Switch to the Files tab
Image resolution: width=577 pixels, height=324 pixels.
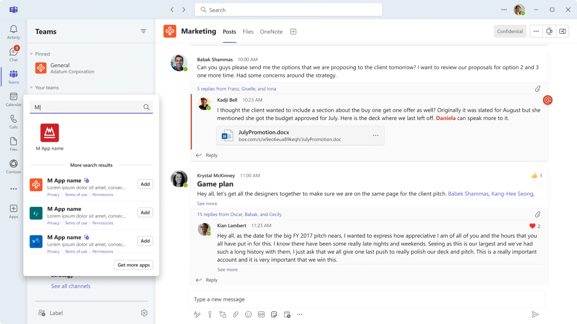tap(248, 32)
